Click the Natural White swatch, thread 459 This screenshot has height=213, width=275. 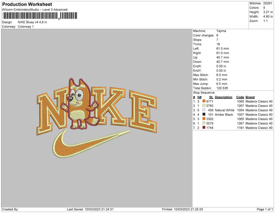pos(204,110)
